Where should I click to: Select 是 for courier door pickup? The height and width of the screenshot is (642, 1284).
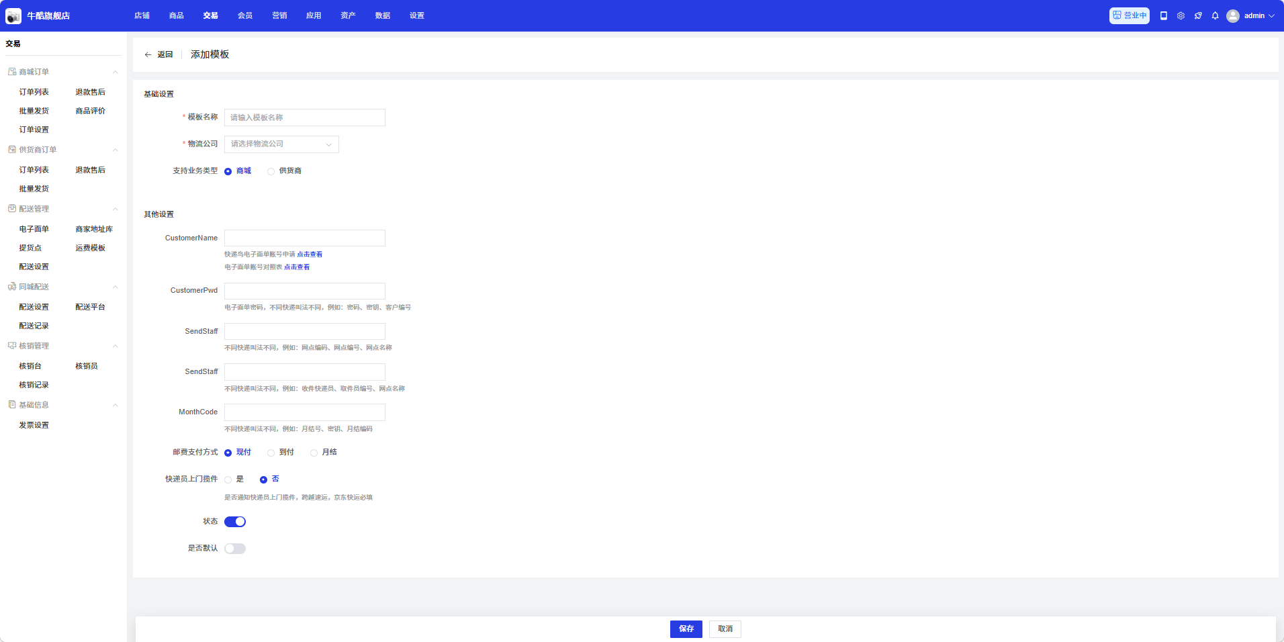(x=228, y=479)
